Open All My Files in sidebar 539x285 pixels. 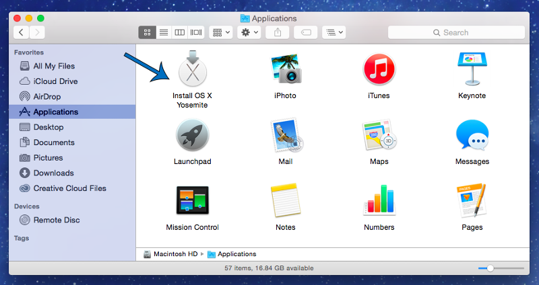tap(72, 66)
